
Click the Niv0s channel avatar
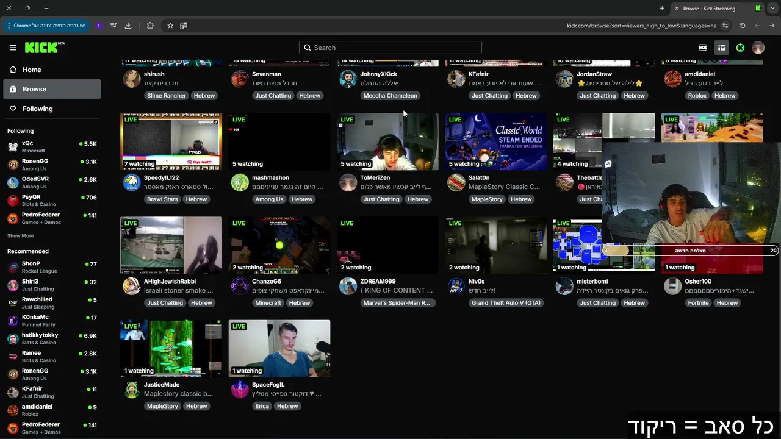pos(456,286)
